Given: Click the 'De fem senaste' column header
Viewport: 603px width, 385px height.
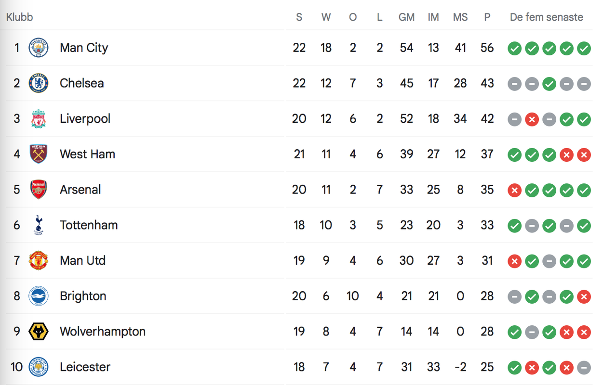Looking at the screenshot, I should coord(547,17).
